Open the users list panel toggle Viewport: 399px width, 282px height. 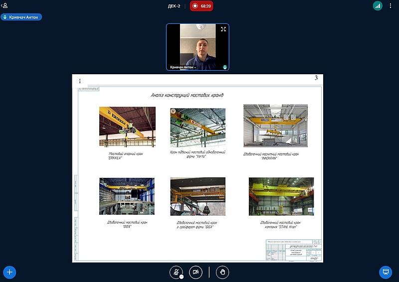pyautogui.click(x=5, y=5)
